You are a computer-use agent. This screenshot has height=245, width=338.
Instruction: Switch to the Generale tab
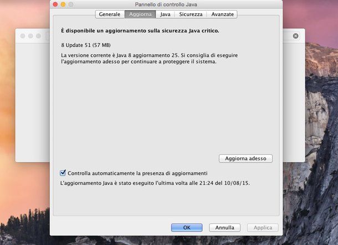pos(110,14)
